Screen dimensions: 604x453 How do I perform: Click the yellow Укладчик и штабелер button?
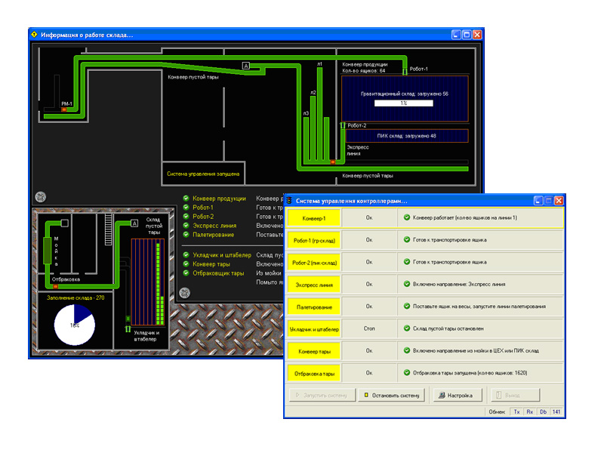coord(314,329)
